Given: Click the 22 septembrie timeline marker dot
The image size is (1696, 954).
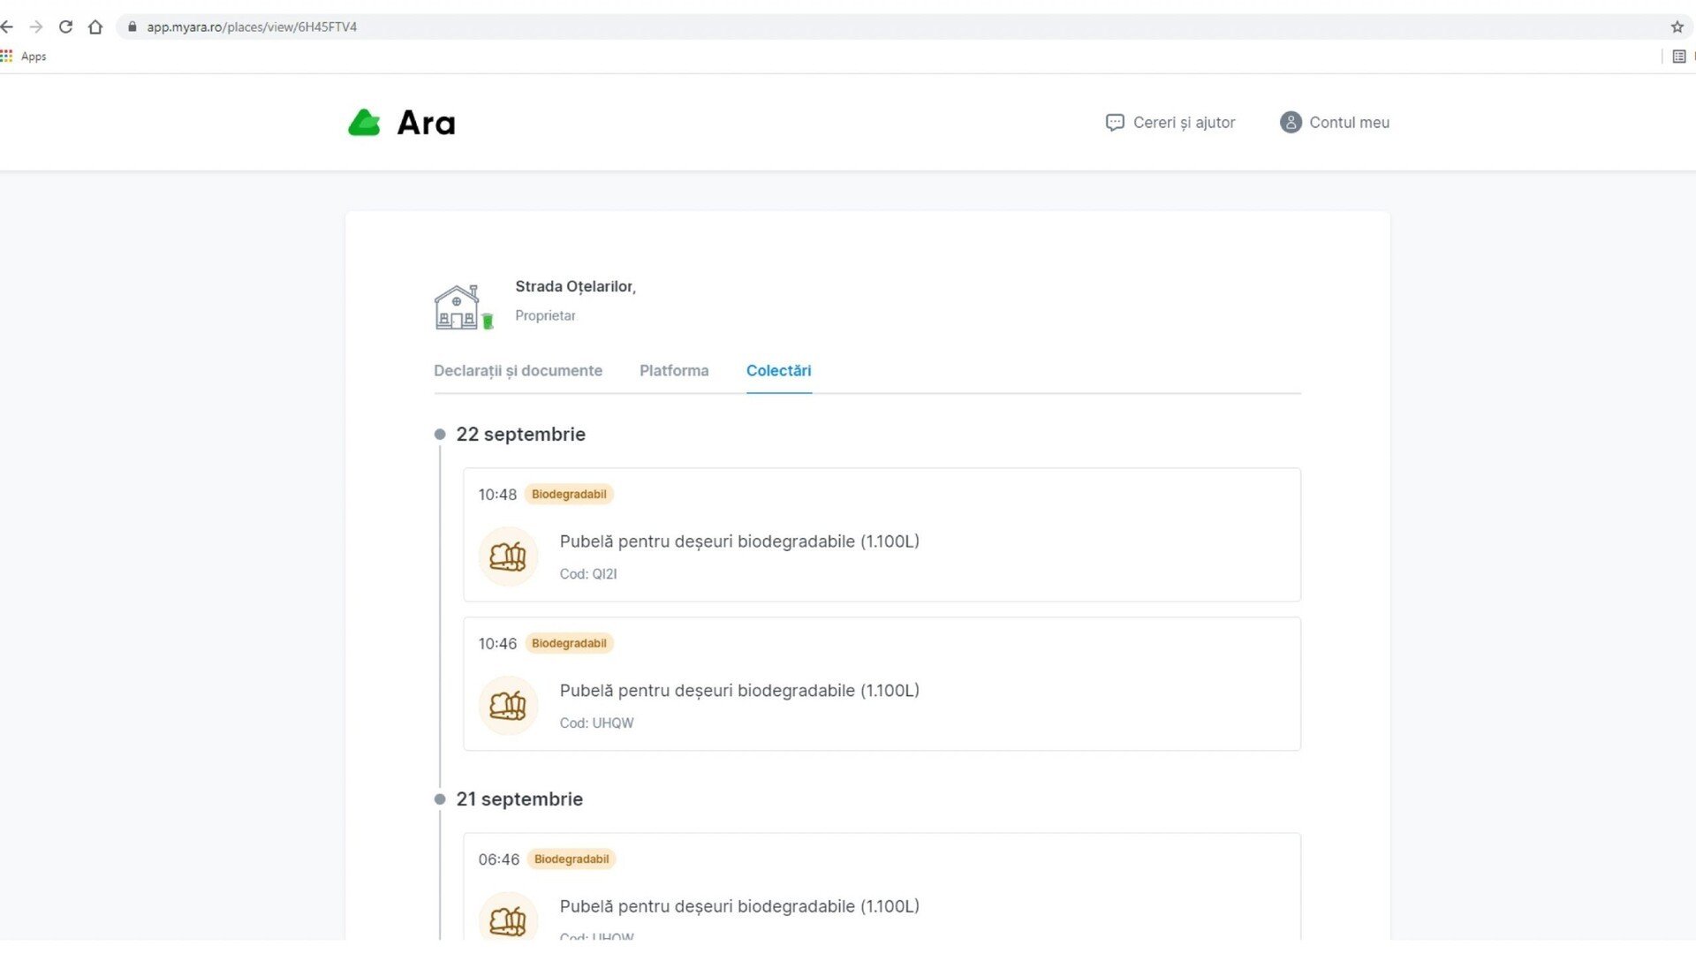Looking at the screenshot, I should [440, 435].
